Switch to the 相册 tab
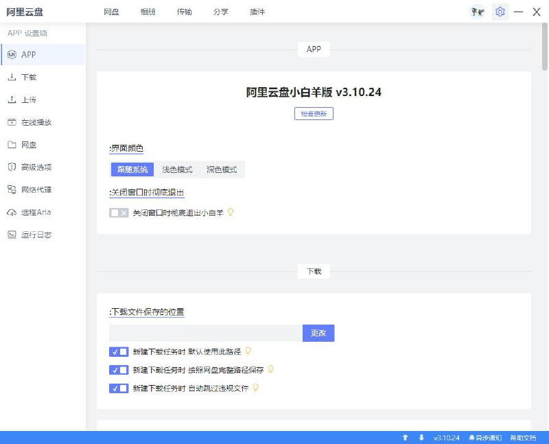This screenshot has width=549, height=444. [148, 12]
